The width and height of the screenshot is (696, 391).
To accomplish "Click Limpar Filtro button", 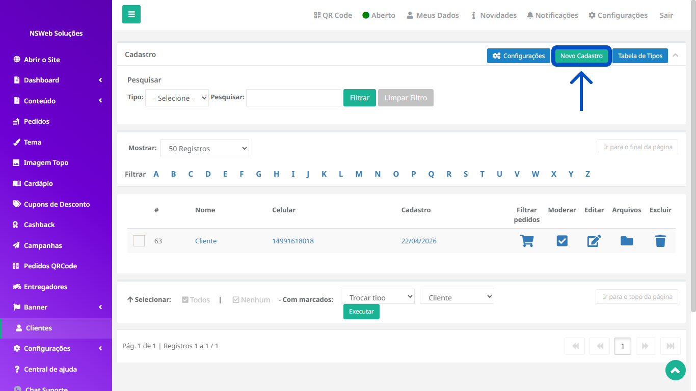I will click(x=406, y=98).
